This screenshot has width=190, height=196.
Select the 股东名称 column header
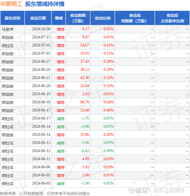13,18
